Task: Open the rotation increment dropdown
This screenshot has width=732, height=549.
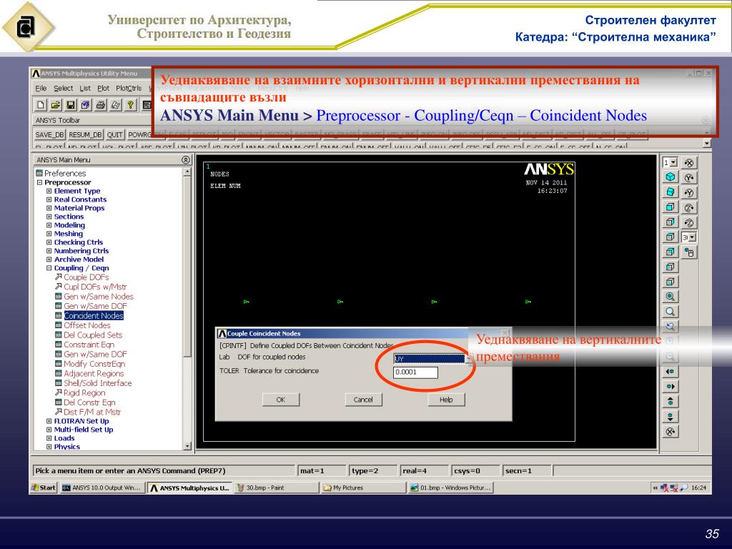Action: [x=692, y=237]
